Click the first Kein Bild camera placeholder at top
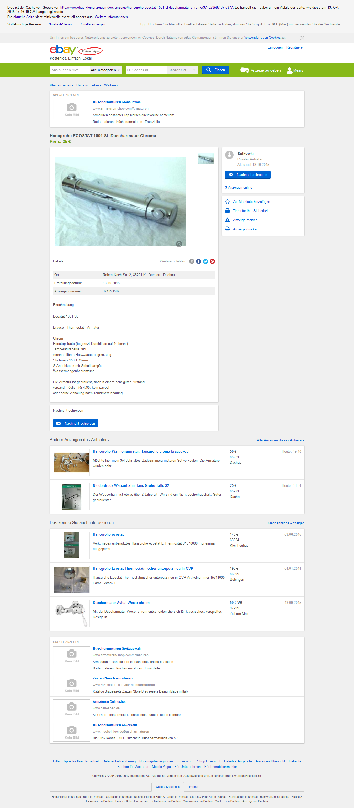Screen dimensions: 354x808 [x=71, y=109]
